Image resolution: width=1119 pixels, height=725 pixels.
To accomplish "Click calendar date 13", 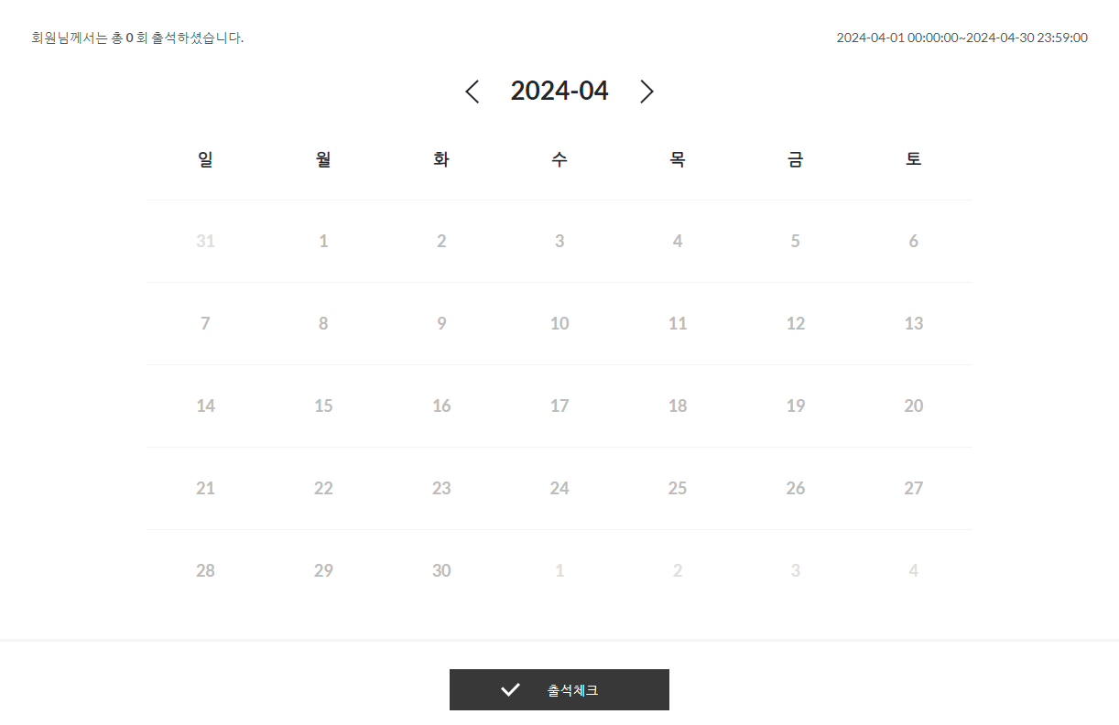I will tap(914, 324).
